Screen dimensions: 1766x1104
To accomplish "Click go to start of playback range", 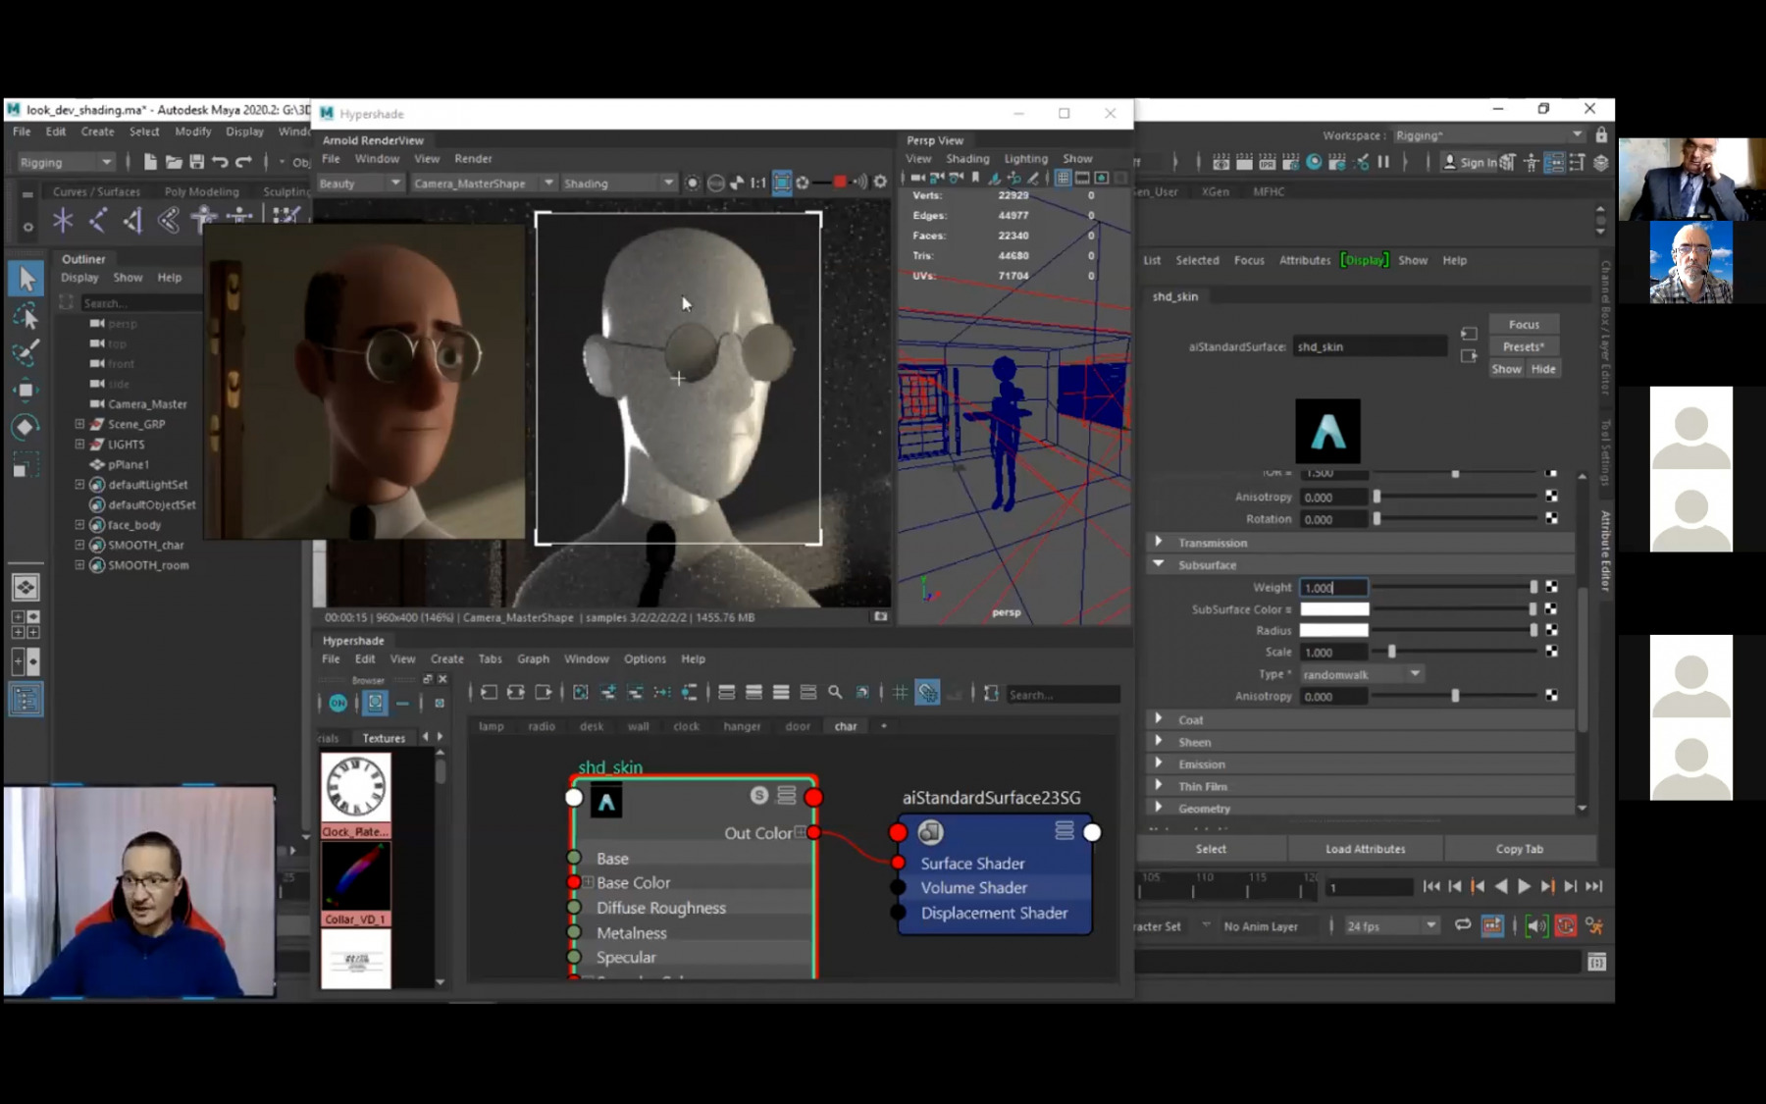I will pos(1431,886).
